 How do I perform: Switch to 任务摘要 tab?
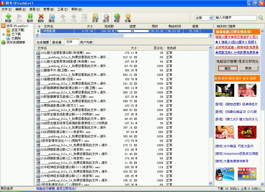click(x=43, y=42)
